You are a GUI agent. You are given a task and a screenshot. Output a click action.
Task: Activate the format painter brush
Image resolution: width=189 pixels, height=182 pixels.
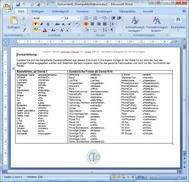pos(24,30)
